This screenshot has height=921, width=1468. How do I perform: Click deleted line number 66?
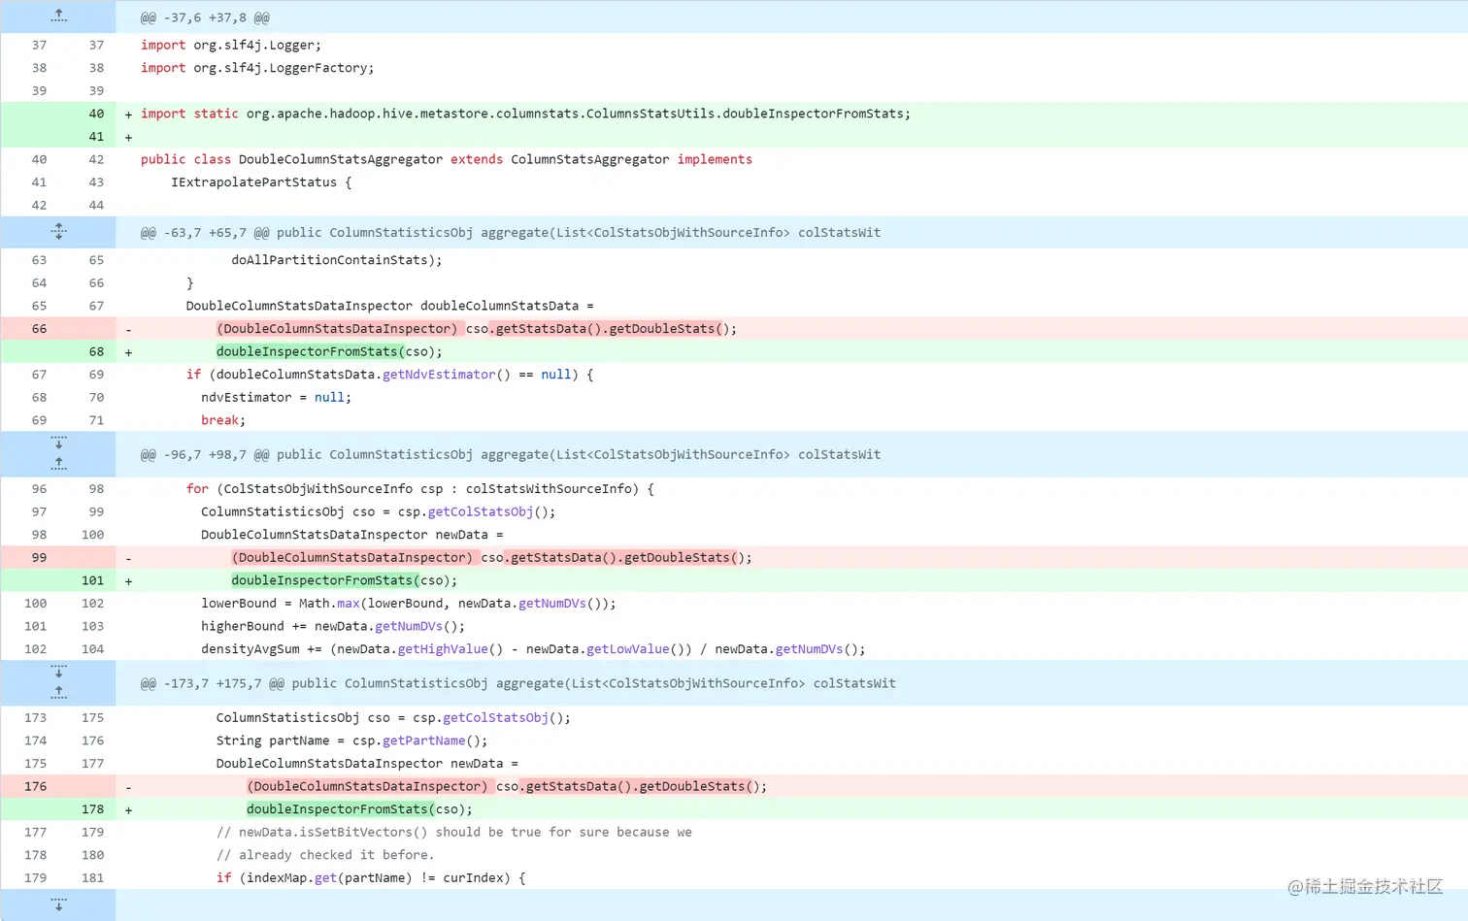(x=39, y=329)
